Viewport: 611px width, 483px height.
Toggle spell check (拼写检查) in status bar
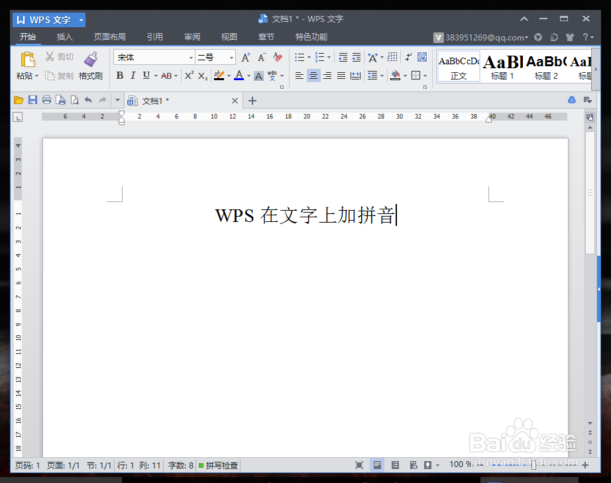click(218, 466)
